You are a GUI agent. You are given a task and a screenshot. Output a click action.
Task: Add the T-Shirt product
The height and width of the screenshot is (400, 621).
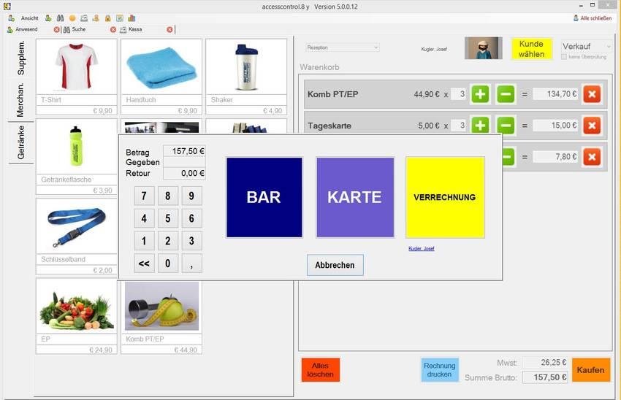[x=77, y=77]
